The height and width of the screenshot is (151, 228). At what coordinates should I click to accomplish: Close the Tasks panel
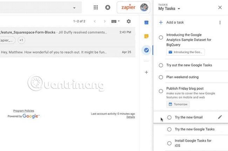click(220, 7)
